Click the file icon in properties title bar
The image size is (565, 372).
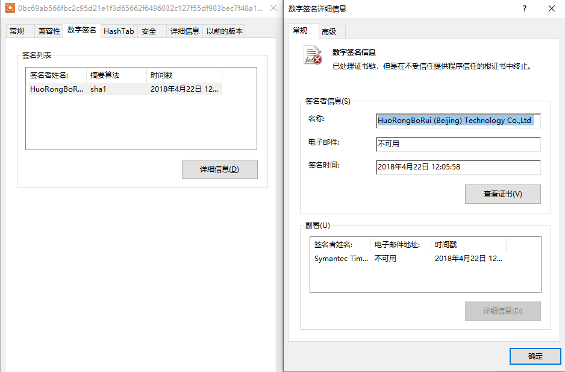pyautogui.click(x=10, y=9)
